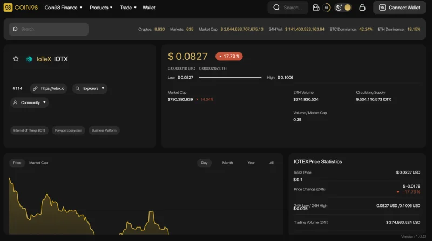
Task: Open the Coin98 Finance dropdown menu
Action: [63, 8]
